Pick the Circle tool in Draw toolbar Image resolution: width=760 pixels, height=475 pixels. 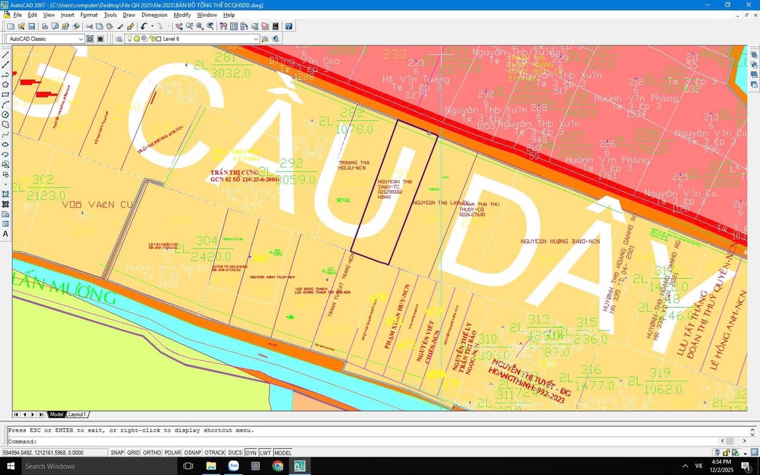(x=6, y=114)
